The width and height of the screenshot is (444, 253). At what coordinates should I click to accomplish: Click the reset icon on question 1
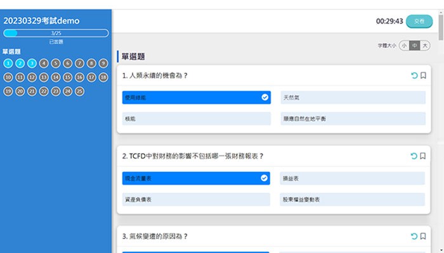414,76
